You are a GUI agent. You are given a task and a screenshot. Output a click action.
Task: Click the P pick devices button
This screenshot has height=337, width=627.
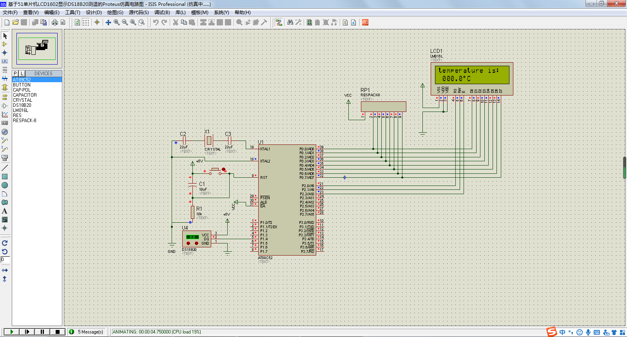[15, 74]
